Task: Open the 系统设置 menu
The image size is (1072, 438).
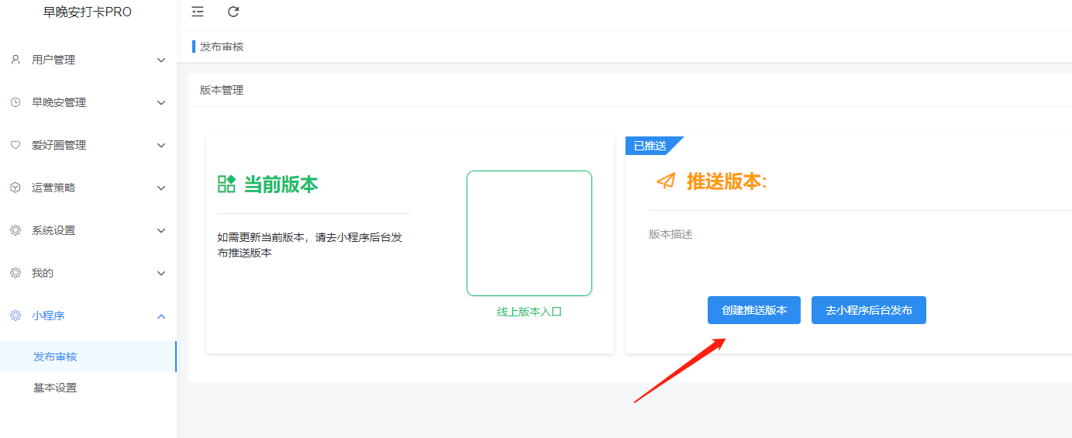Action: (x=88, y=230)
